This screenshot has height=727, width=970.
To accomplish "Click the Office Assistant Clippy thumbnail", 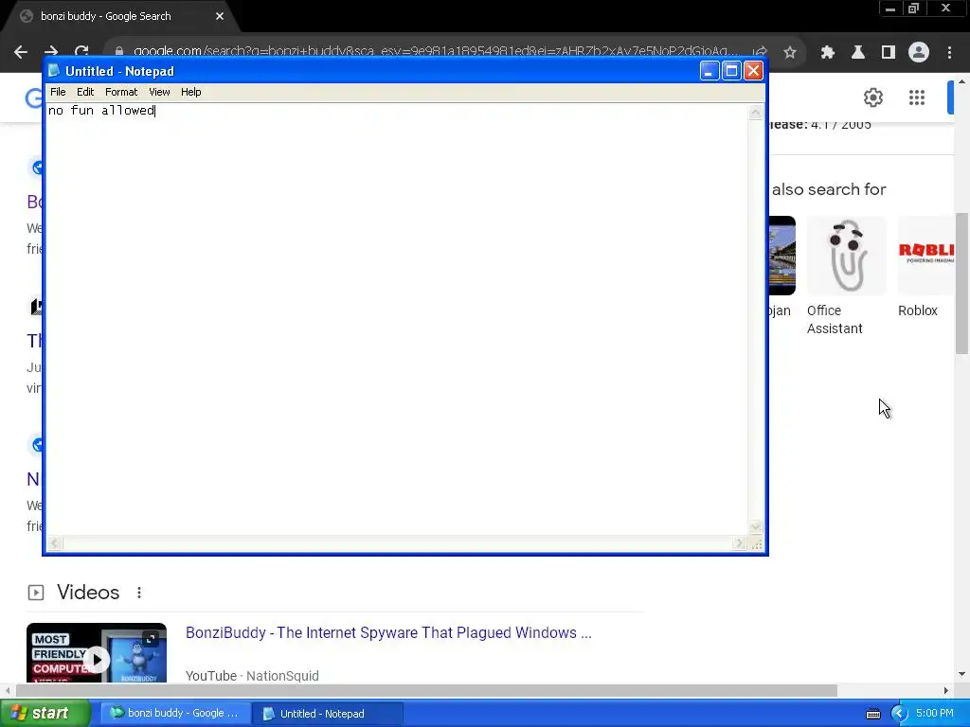I will click(846, 256).
